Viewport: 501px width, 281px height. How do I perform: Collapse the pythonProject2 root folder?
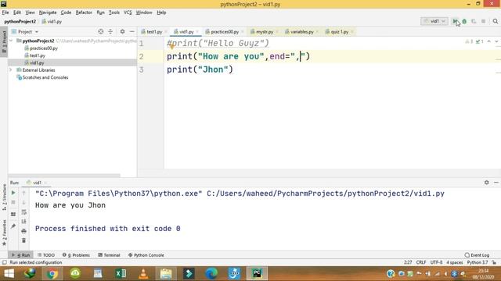[11, 41]
